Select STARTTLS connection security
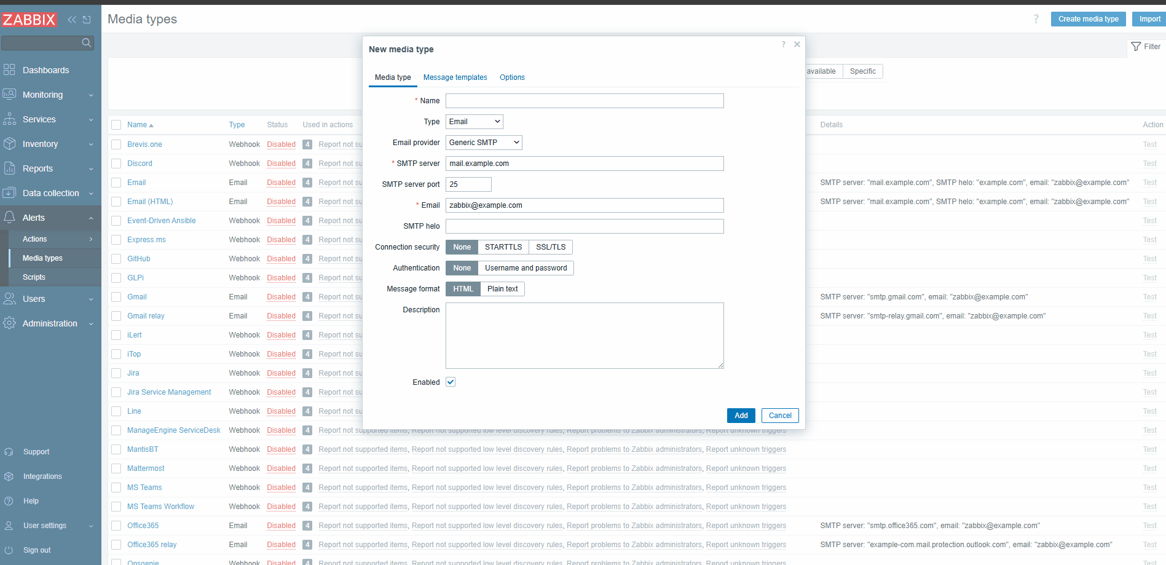 (503, 247)
